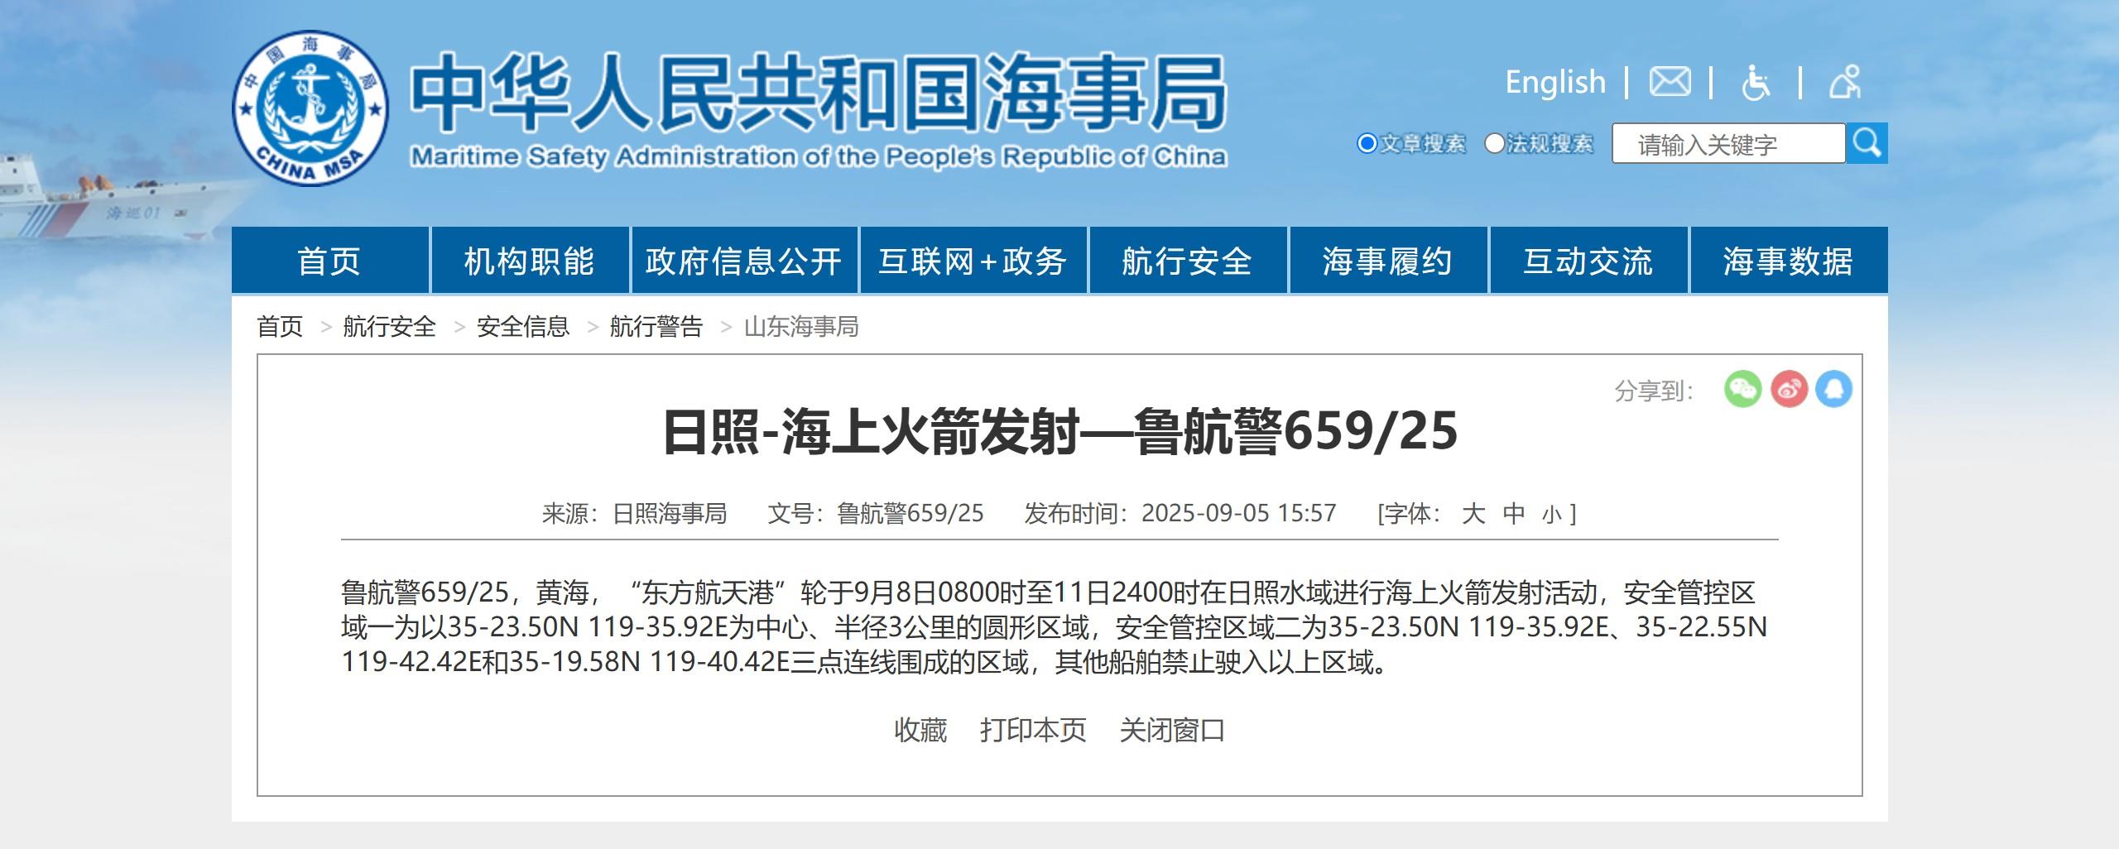
Task: Share article via Weibo icon
Action: tap(1788, 389)
